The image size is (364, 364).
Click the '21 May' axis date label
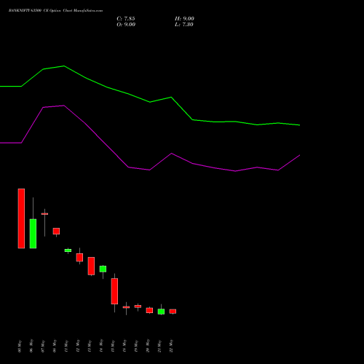[x=159, y=346]
